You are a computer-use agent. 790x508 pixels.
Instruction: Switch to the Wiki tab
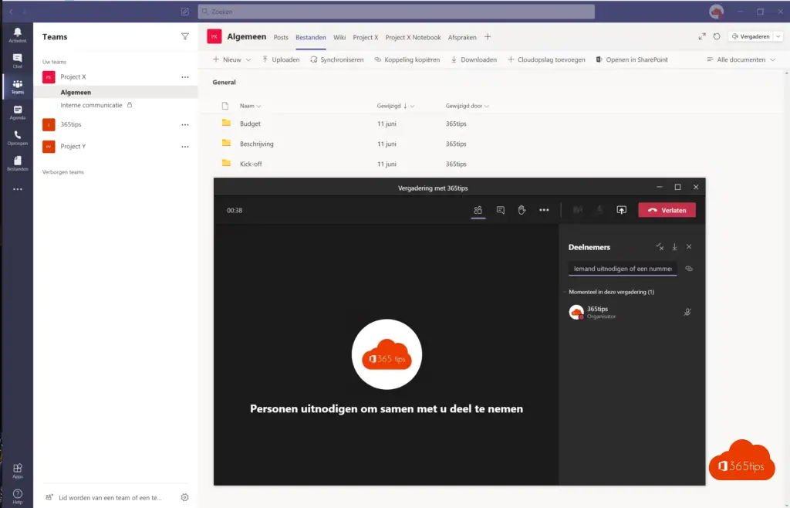(x=339, y=37)
